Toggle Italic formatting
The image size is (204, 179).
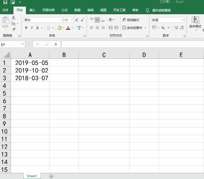(x=32, y=28)
